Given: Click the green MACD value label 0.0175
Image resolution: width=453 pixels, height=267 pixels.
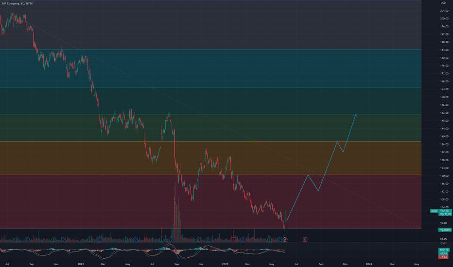Looking at the screenshot, I should coord(444,250).
